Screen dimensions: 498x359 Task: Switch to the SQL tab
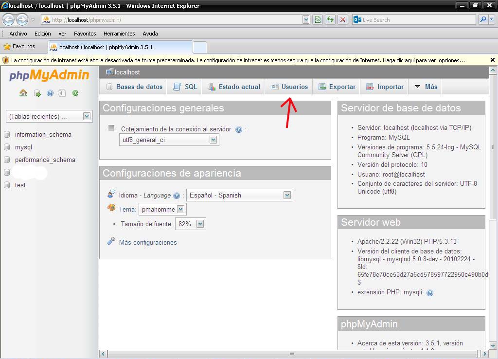coord(185,87)
